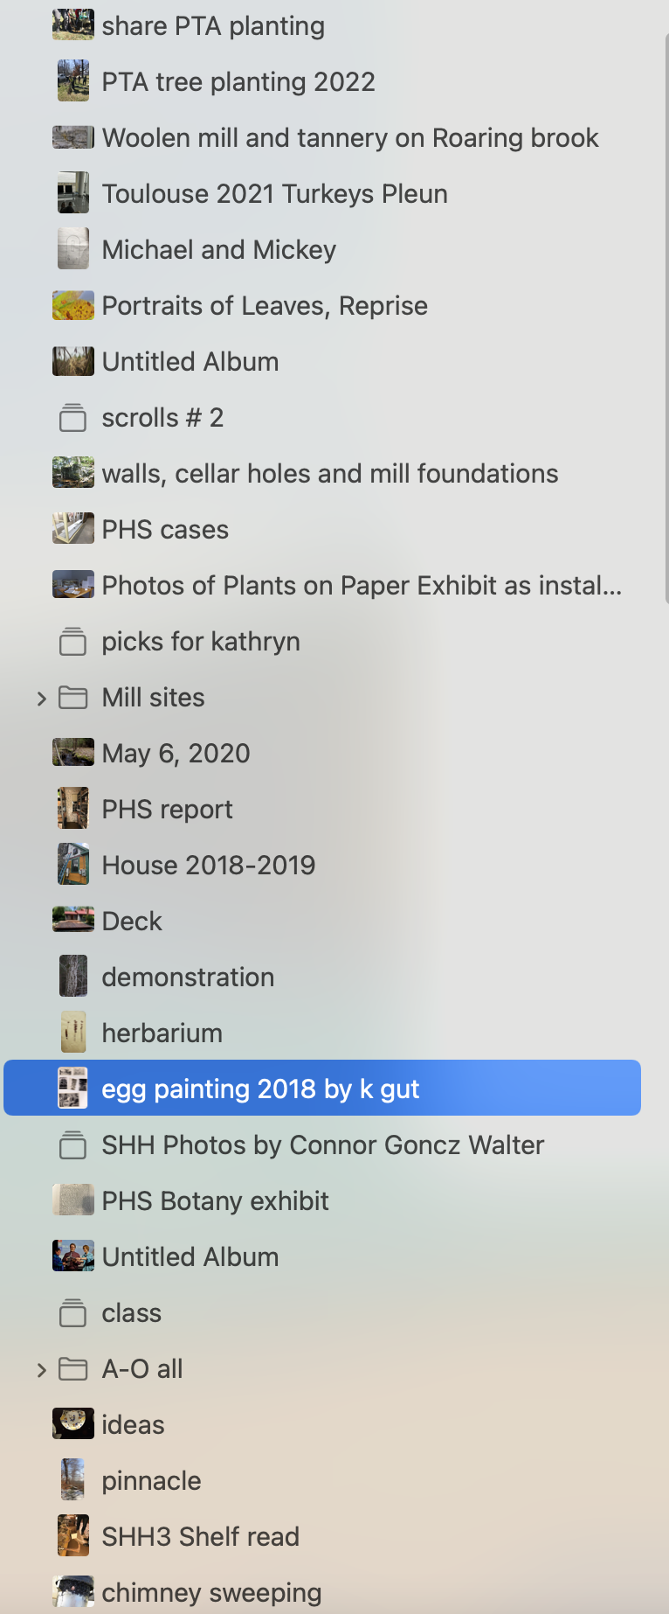
Task: Select the May 6, 2020 album
Action: pyautogui.click(x=176, y=754)
